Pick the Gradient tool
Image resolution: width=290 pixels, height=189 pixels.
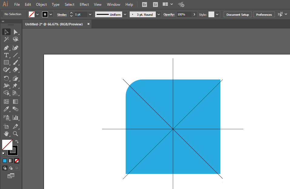(15, 102)
